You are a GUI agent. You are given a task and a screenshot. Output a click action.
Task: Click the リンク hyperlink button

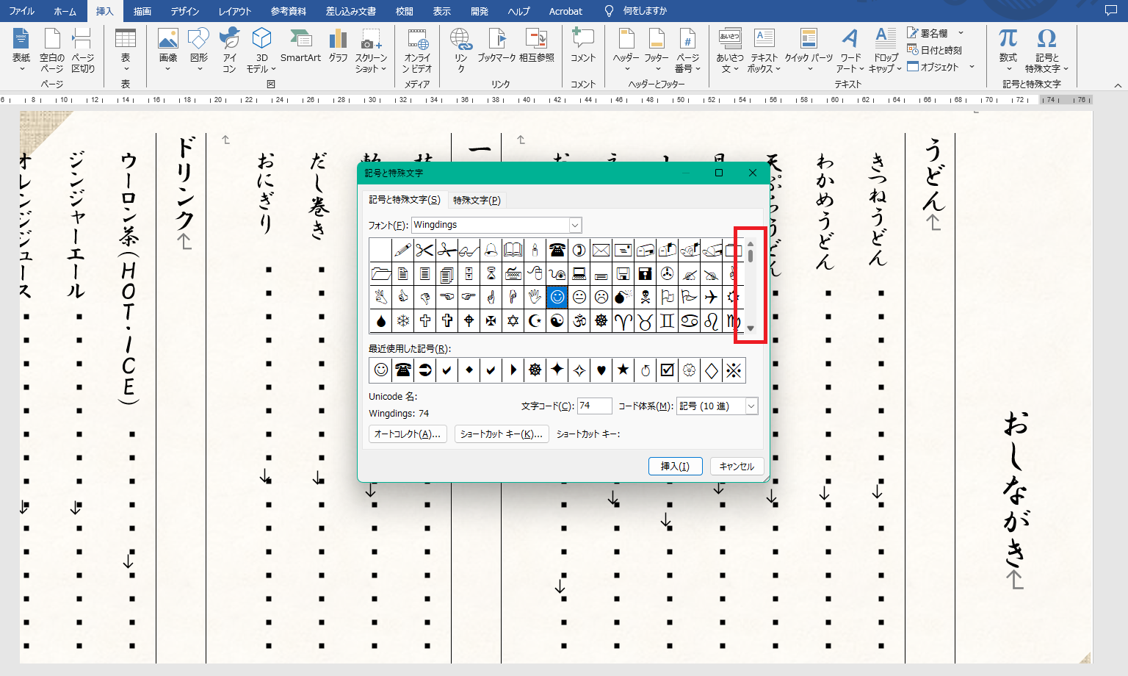point(460,50)
